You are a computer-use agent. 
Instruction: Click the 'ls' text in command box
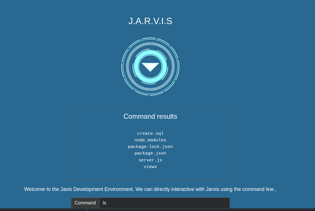pos(105,203)
